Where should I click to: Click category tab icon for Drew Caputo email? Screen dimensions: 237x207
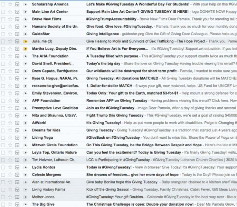(x=17, y=71)
